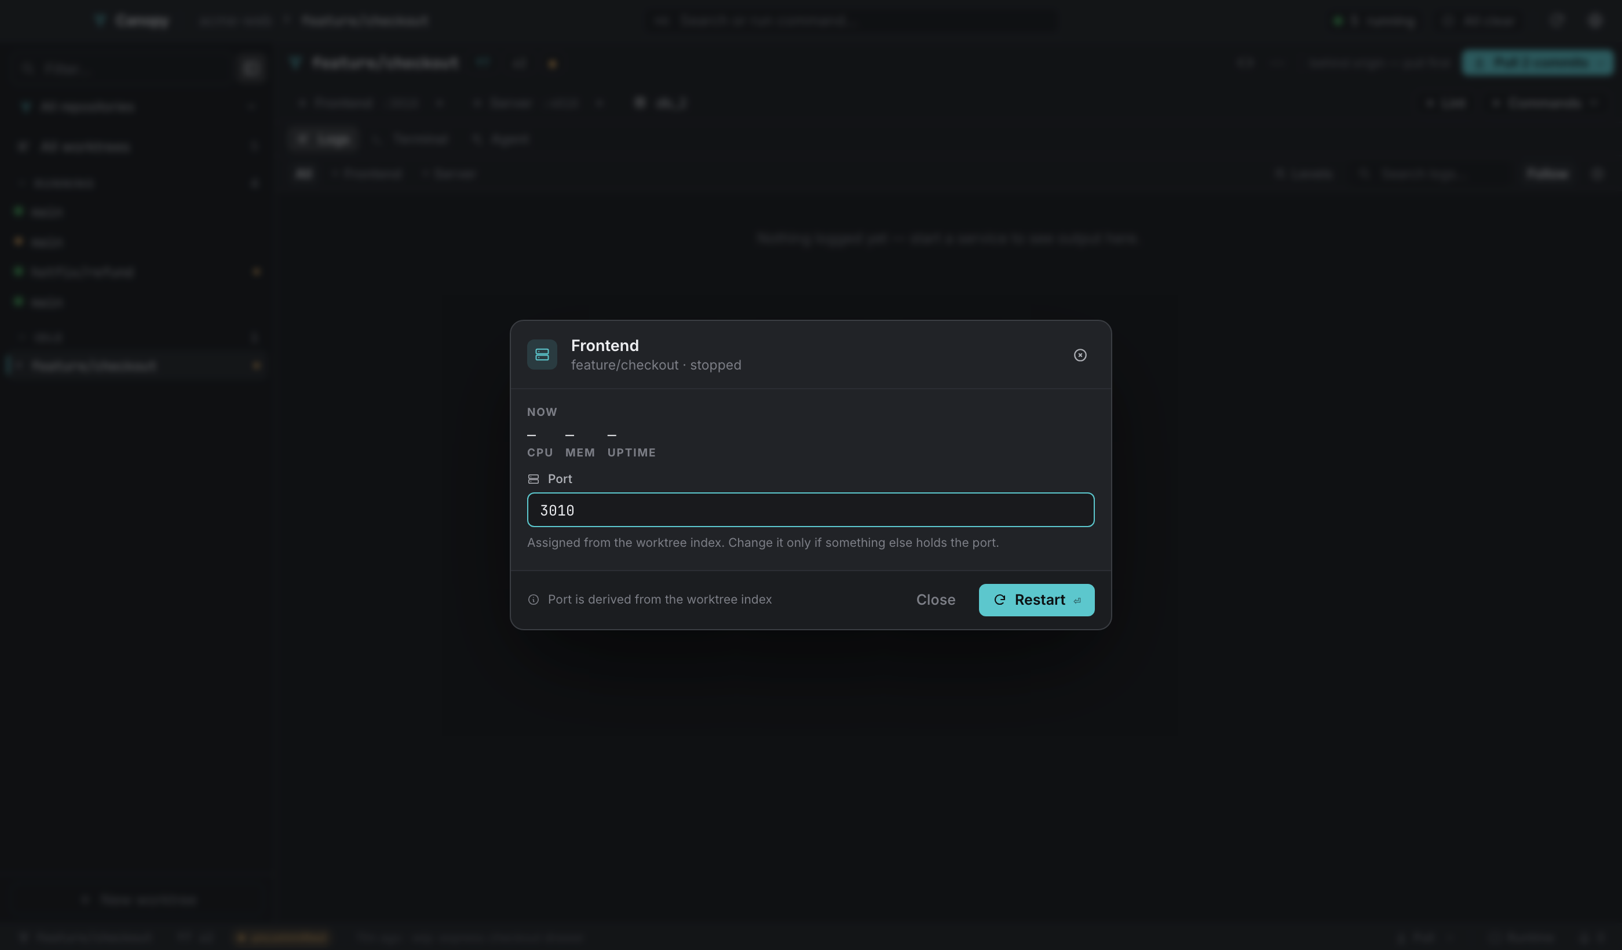1622x950 pixels.
Task: Click the "Port" field label
Action: (x=560, y=479)
